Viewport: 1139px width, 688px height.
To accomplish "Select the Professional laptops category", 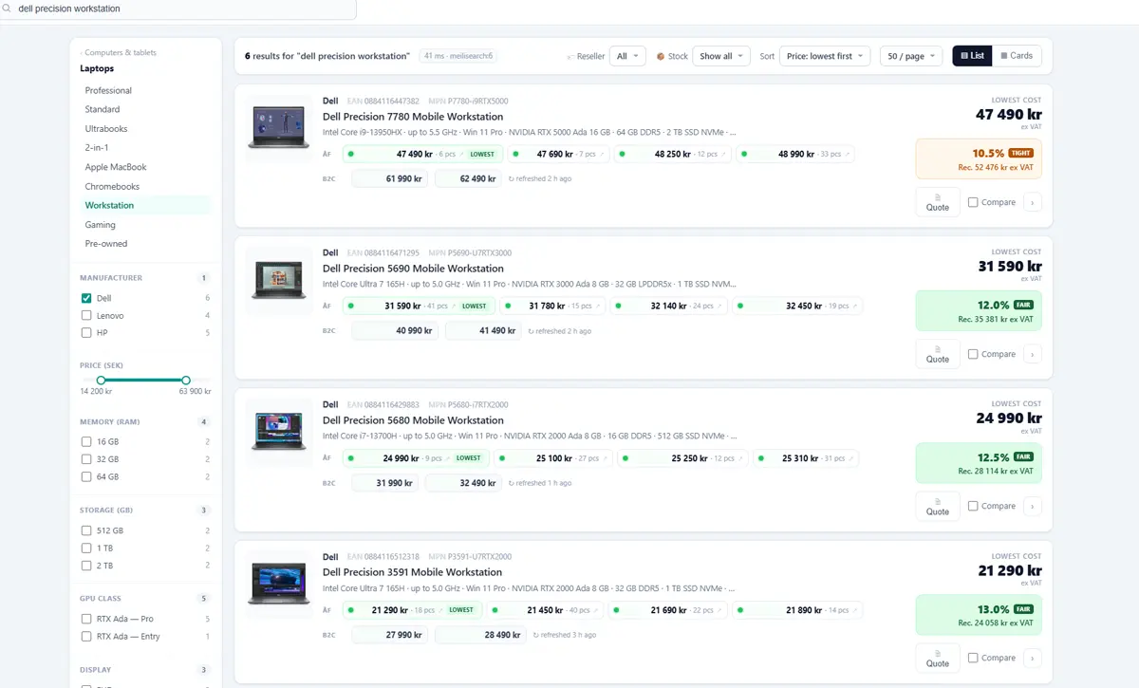I will coord(108,90).
